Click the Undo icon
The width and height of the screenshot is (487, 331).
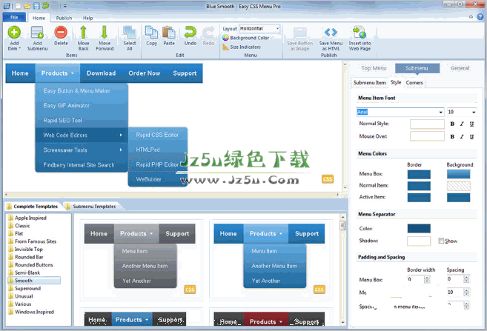point(190,33)
